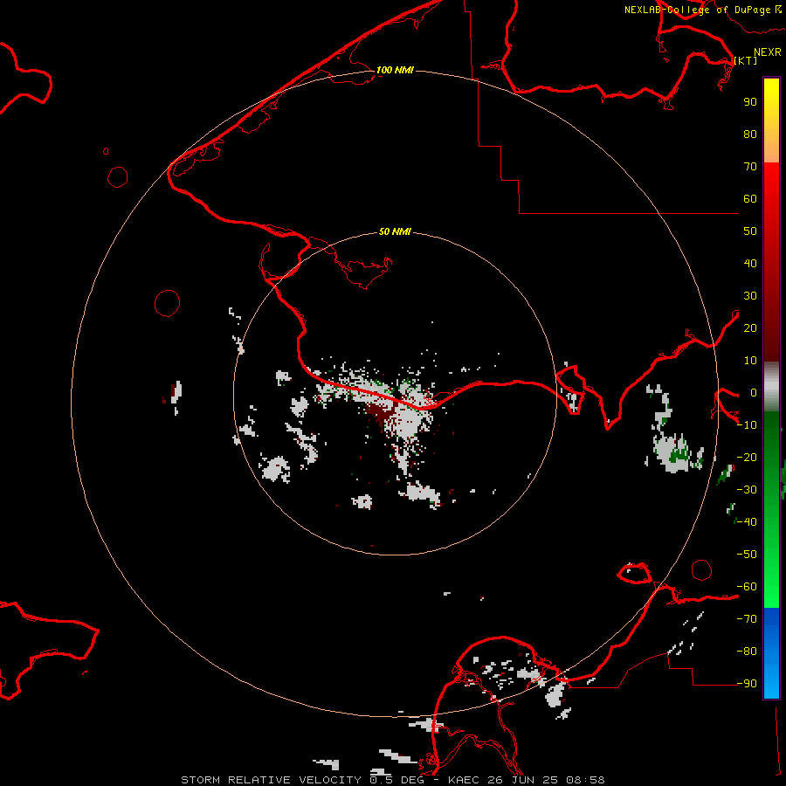Viewport: 786px width, 786px height.
Task: Click the STORM RELATIVE VELOCITY caption text
Action: coord(271,780)
